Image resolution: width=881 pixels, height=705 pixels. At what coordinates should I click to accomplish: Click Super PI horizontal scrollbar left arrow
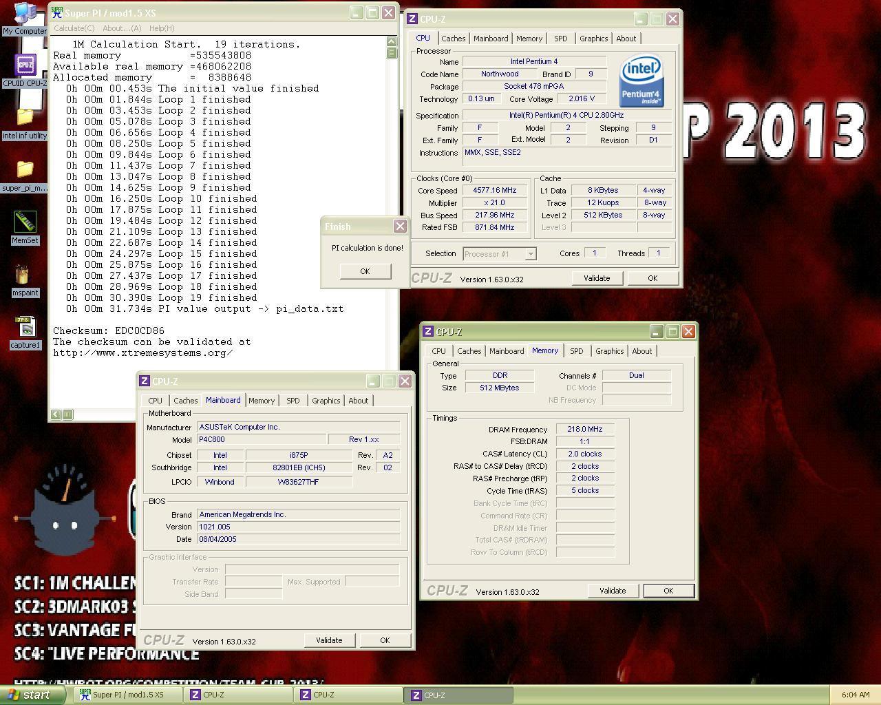pos(56,414)
